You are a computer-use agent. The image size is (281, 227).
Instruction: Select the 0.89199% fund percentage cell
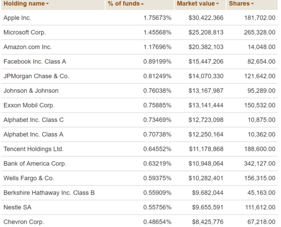[157, 62]
